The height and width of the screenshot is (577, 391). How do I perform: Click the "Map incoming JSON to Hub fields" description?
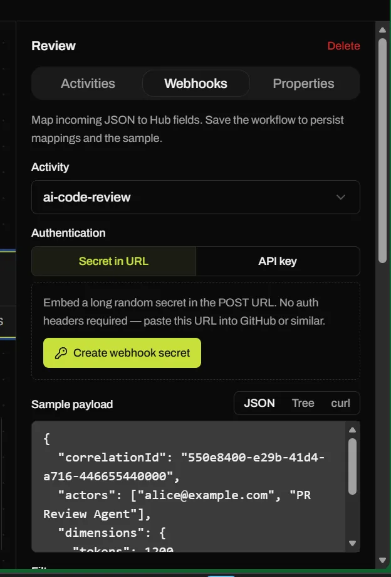tap(187, 129)
